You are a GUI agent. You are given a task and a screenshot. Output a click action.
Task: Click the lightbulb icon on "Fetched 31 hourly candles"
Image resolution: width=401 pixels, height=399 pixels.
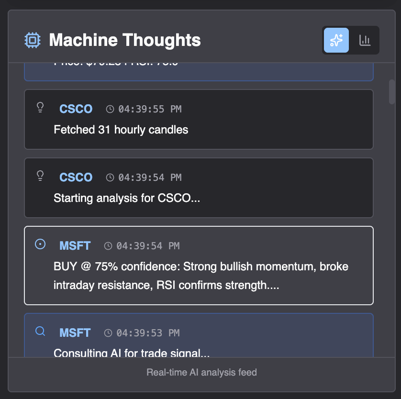coord(40,107)
